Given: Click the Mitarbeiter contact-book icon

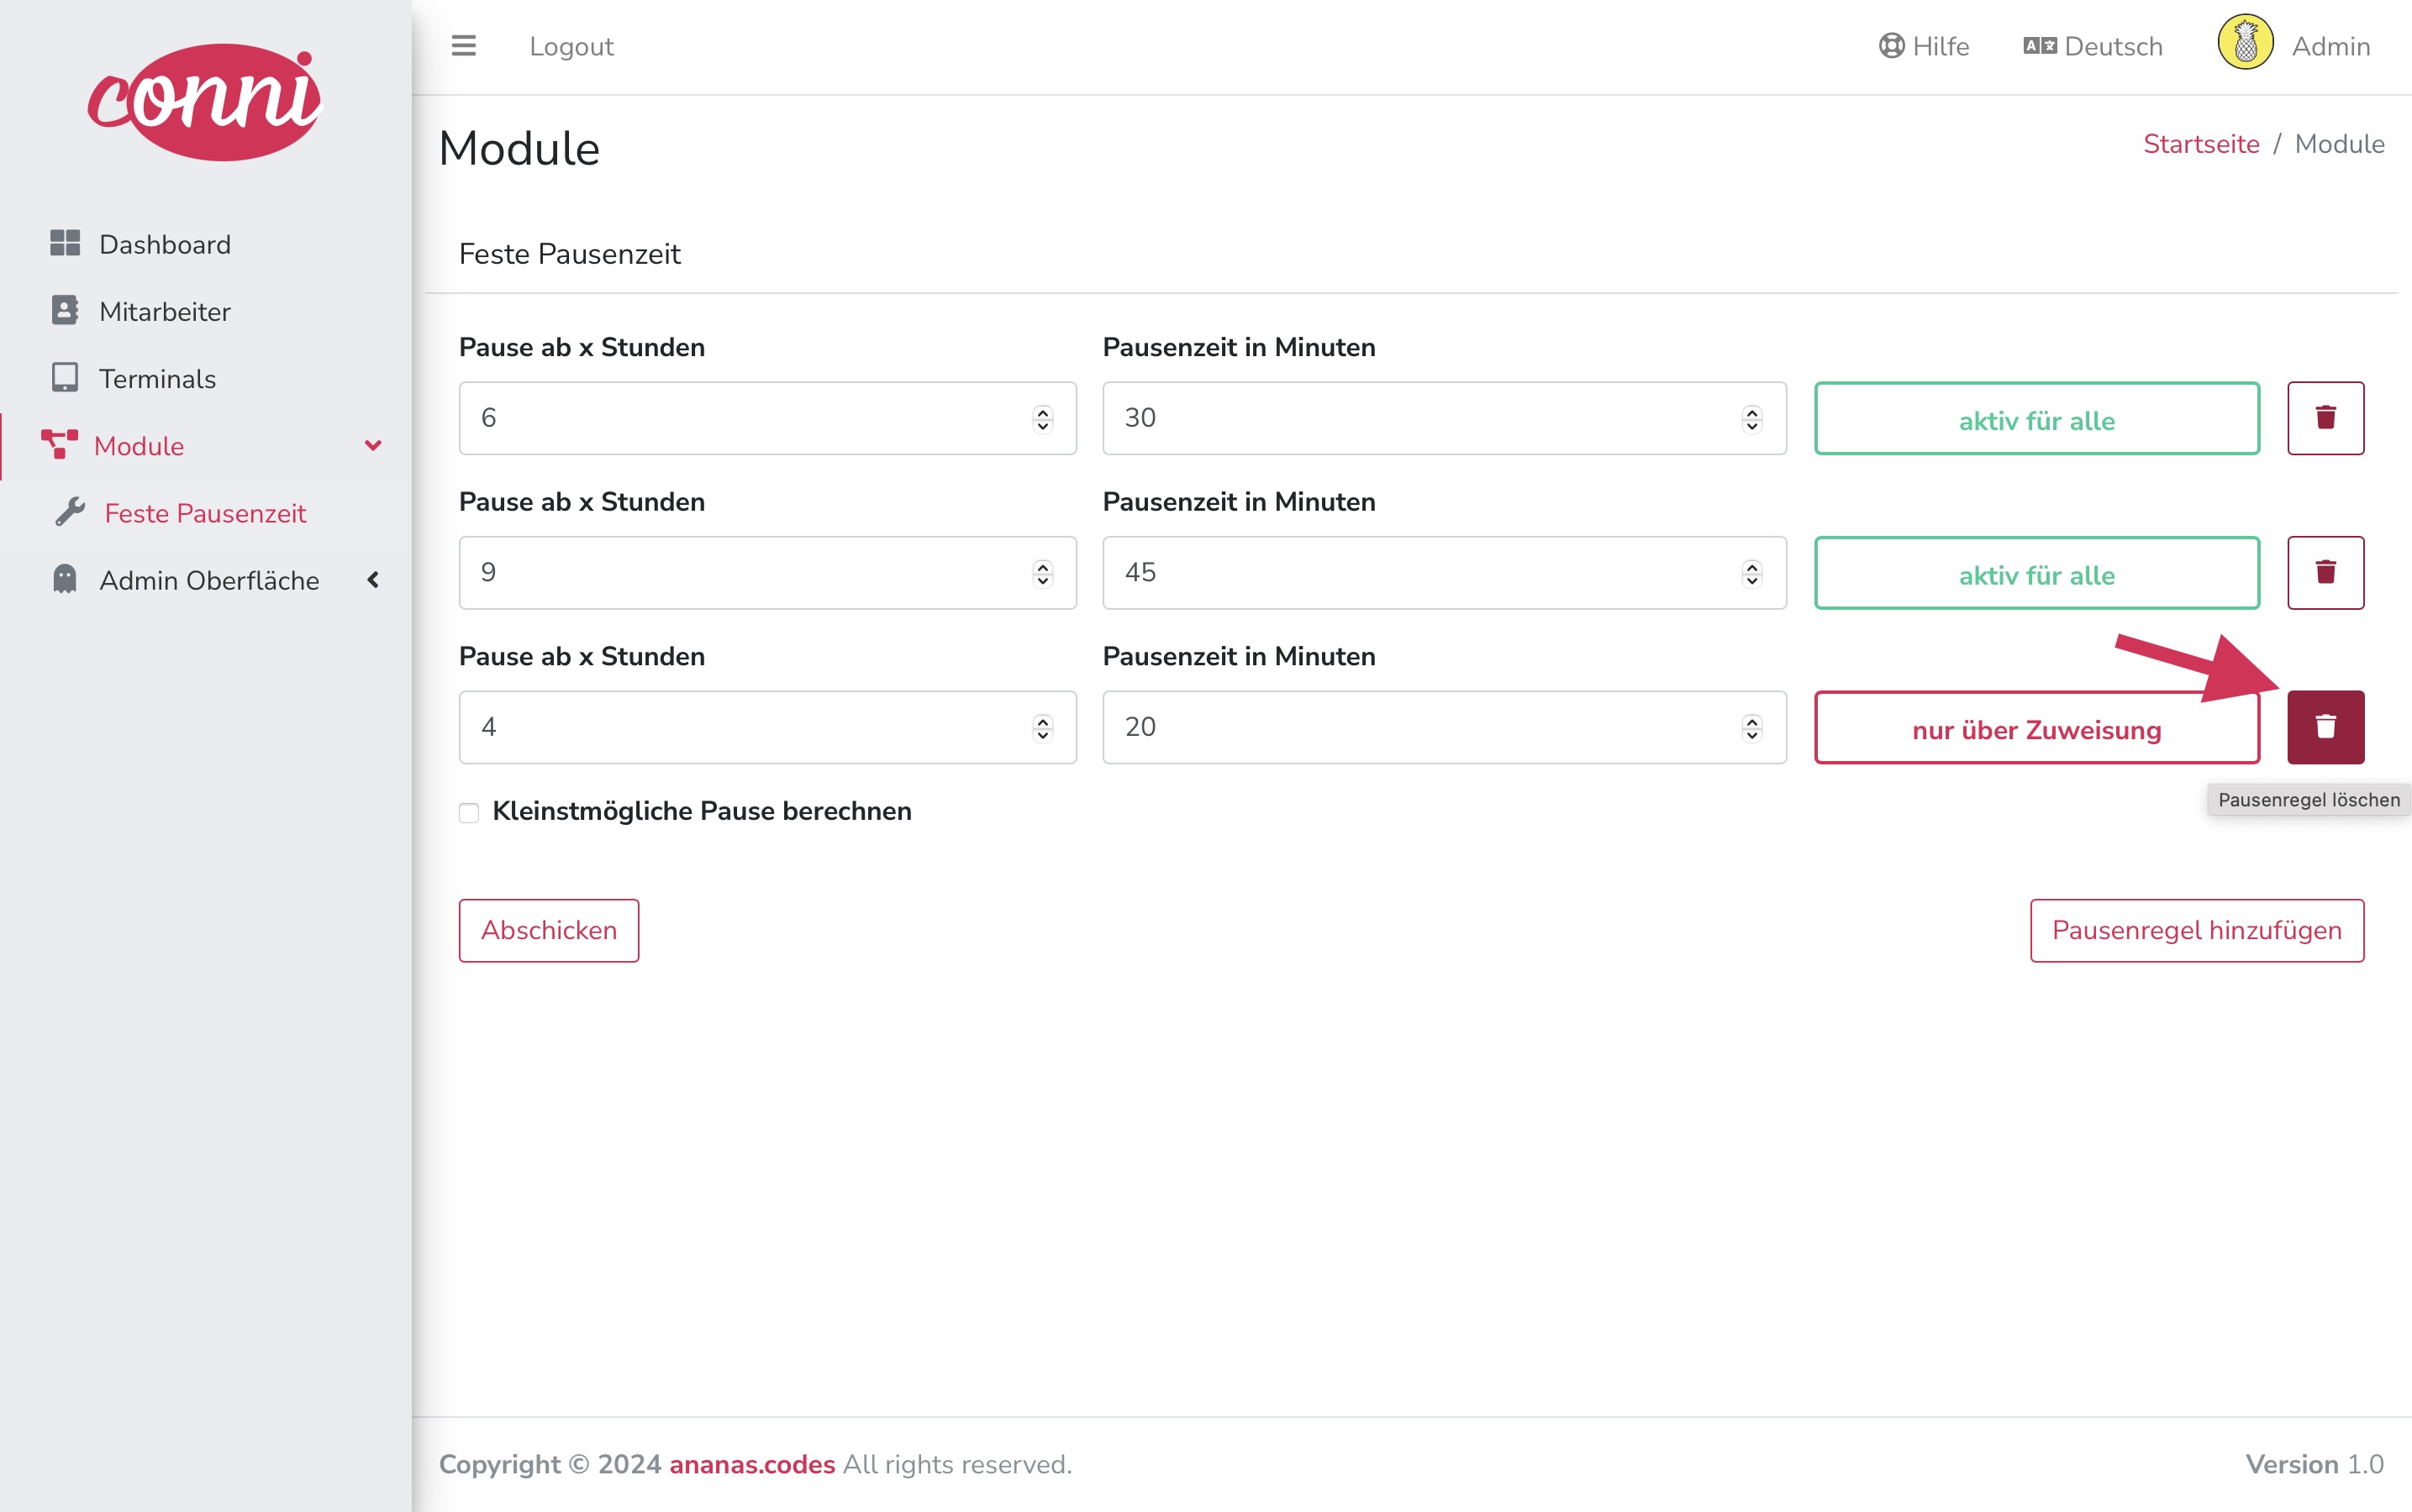Looking at the screenshot, I should point(65,310).
